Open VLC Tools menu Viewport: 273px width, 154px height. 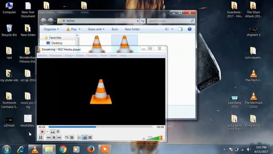click(104, 56)
